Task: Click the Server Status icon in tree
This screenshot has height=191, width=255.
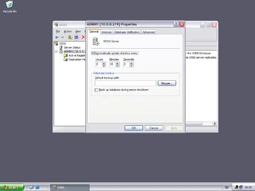Action: (x=61, y=47)
